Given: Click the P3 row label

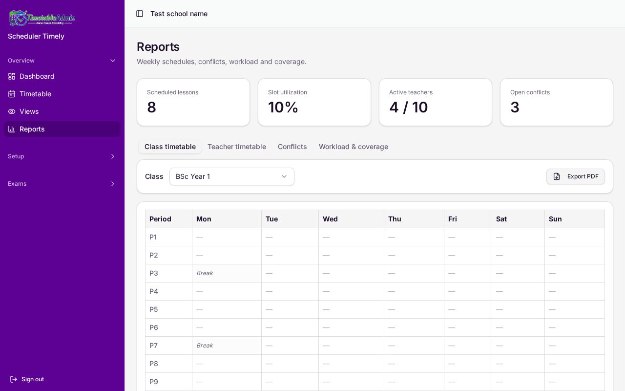Looking at the screenshot, I should [154, 273].
